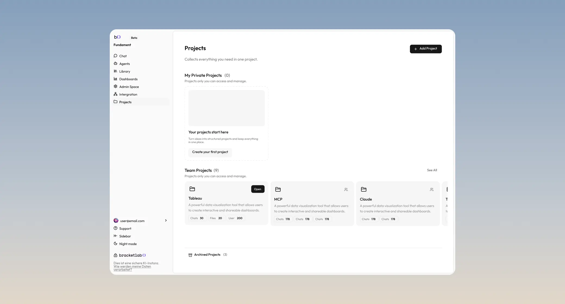Click the Chat speech bubble icon
This screenshot has height=304, width=565.
(115, 56)
